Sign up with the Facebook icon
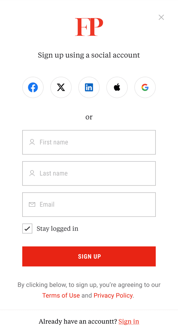Screen dimensions: 178x335 [33, 87]
